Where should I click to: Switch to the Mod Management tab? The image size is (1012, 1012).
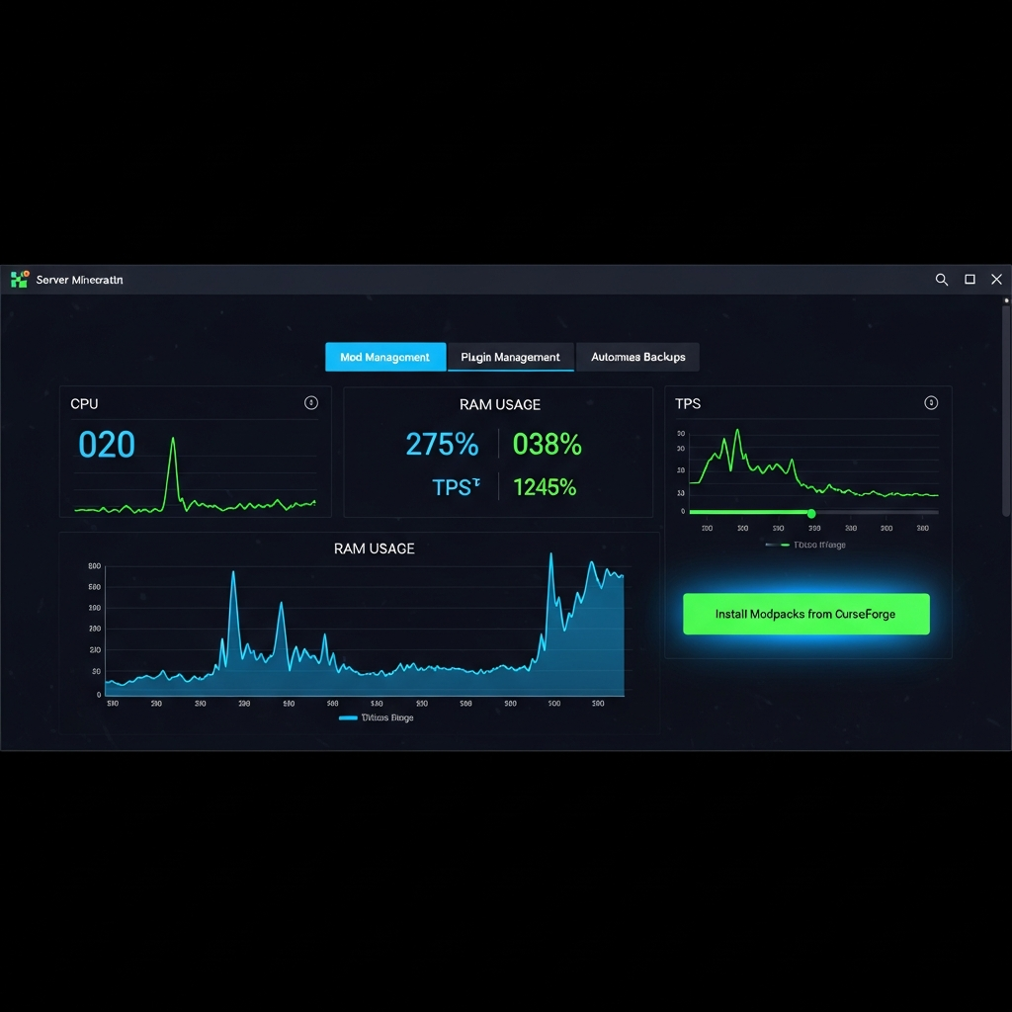tap(385, 357)
